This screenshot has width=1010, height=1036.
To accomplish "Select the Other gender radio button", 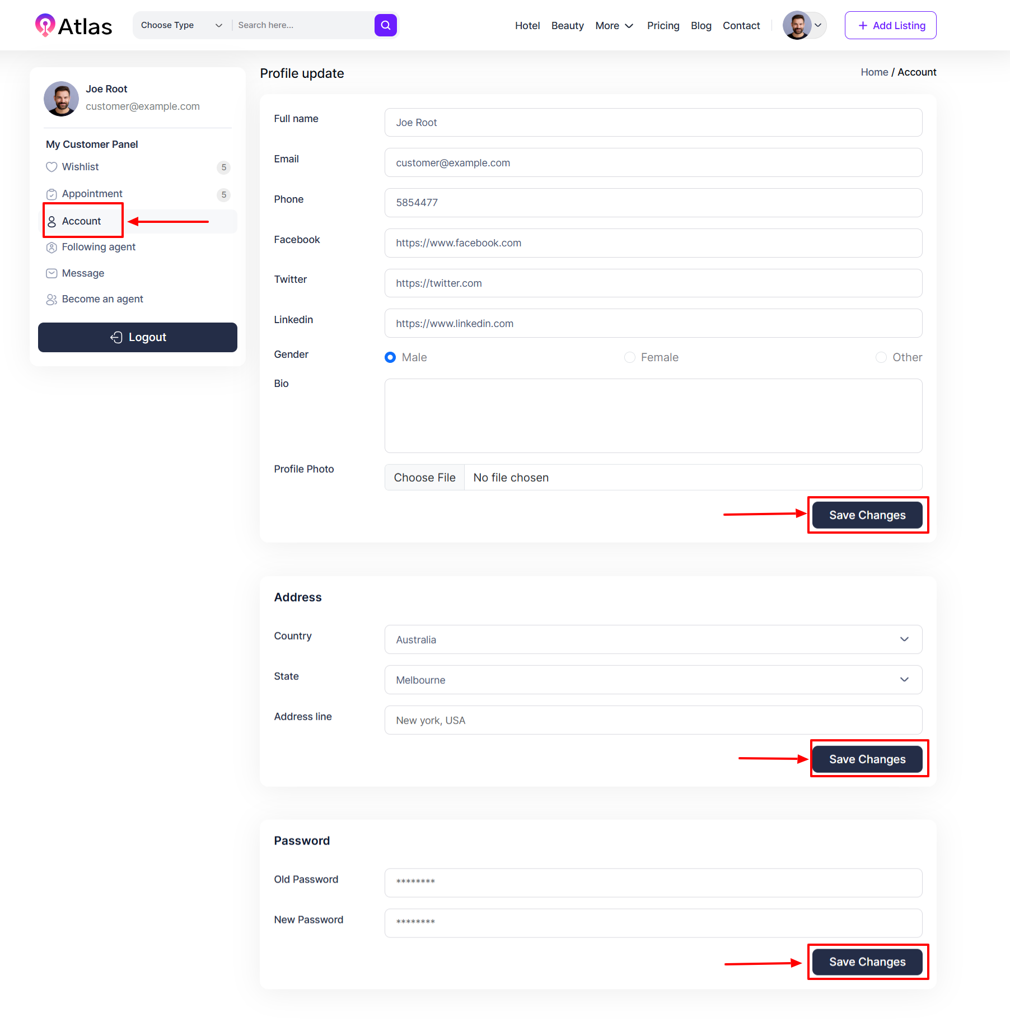I will (x=881, y=357).
